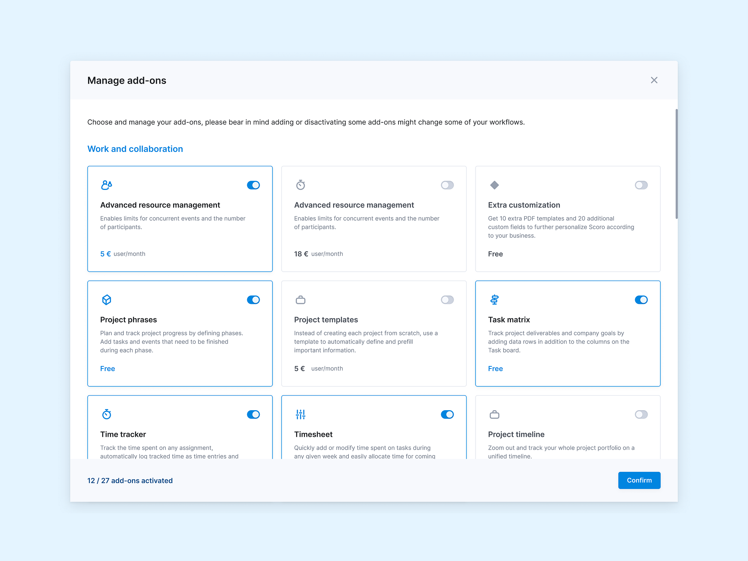Click the diamond icon on the Extra customization card
748x561 pixels.
coord(495,185)
